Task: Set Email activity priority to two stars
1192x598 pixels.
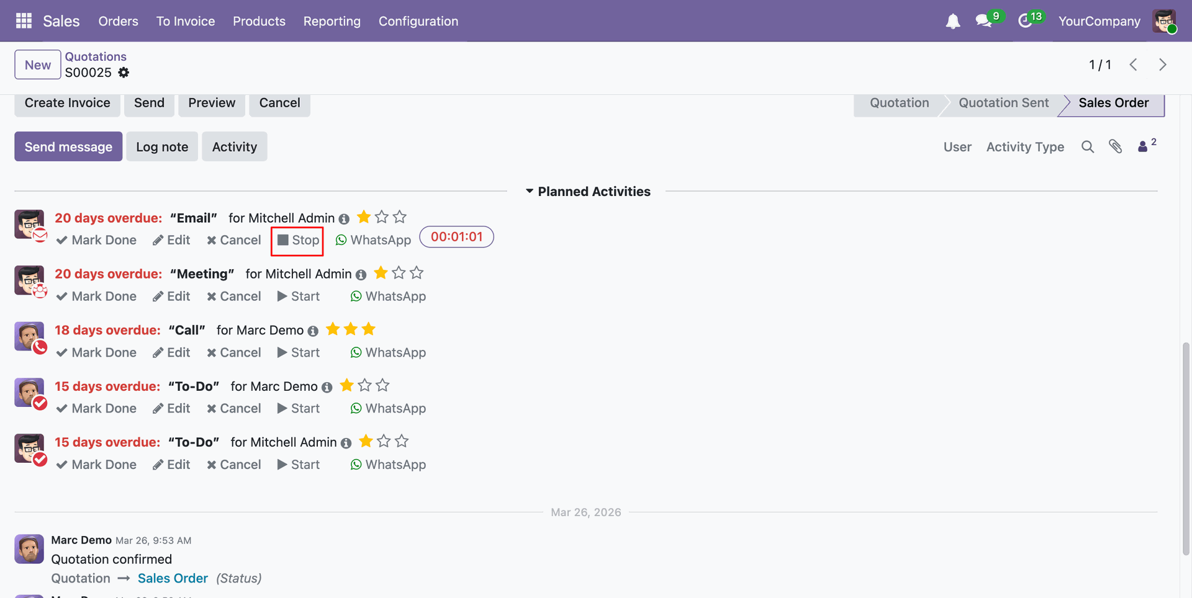Action: coord(382,217)
